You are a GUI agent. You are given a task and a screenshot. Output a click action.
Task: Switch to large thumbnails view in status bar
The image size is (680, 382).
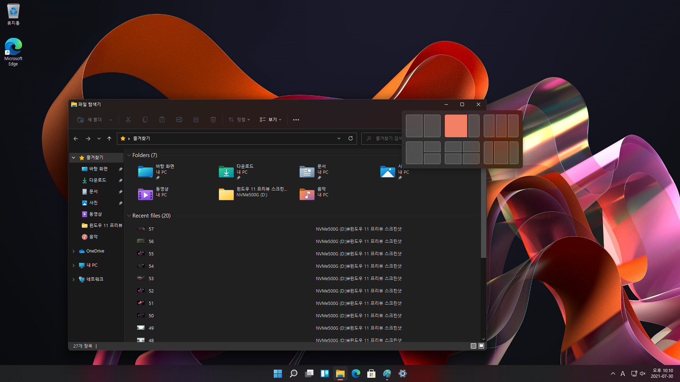[x=481, y=346]
